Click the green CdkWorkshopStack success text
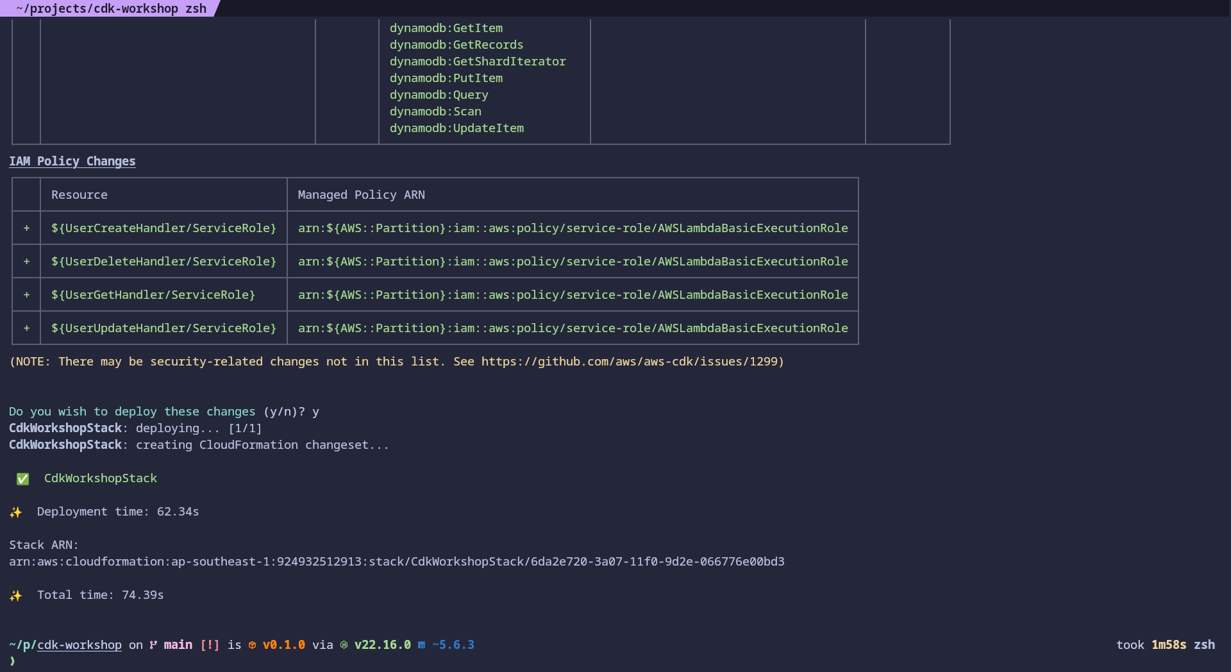Screen dimensions: 1231x672 pos(101,478)
